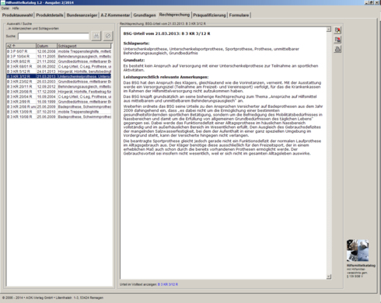
Task: Switch to the Produktdetails tab
Action: [x=50, y=16]
